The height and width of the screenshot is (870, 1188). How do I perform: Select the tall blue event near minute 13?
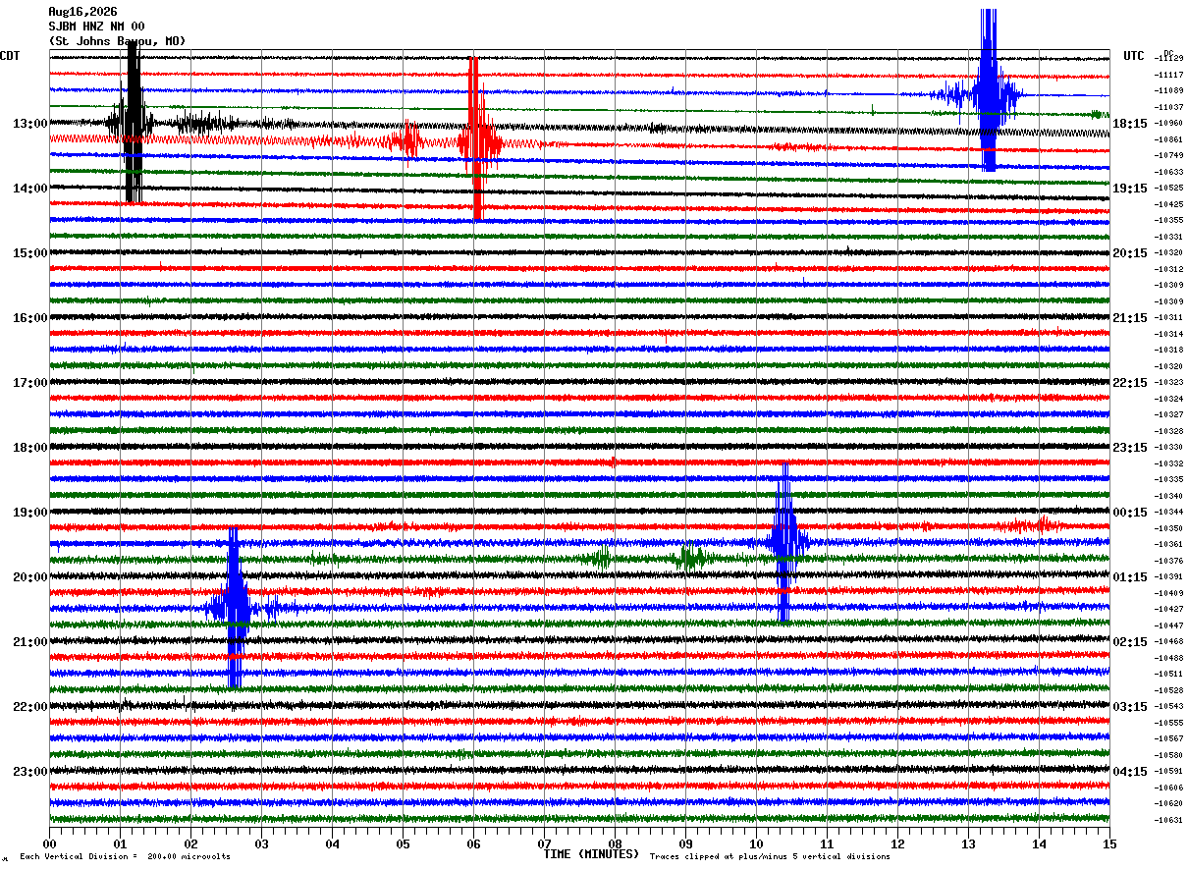[x=988, y=90]
